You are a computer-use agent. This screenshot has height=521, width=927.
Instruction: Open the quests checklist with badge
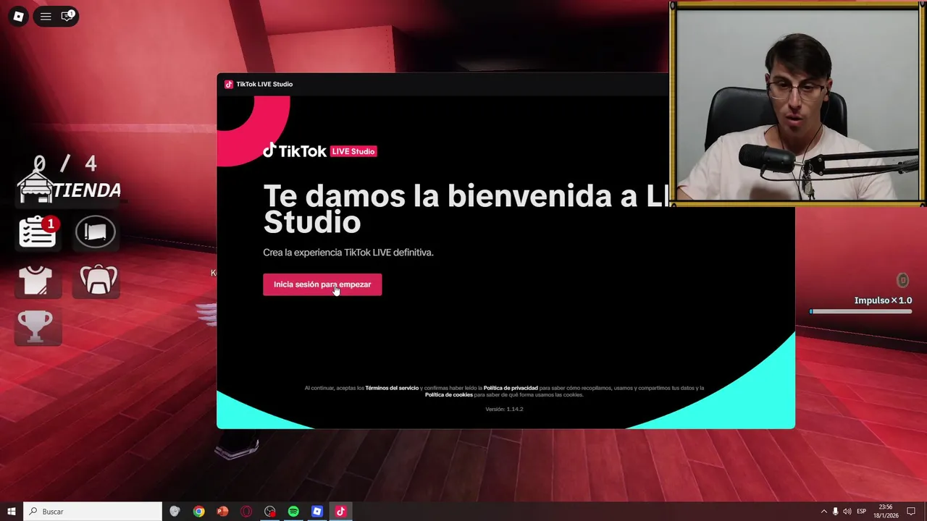click(x=38, y=232)
